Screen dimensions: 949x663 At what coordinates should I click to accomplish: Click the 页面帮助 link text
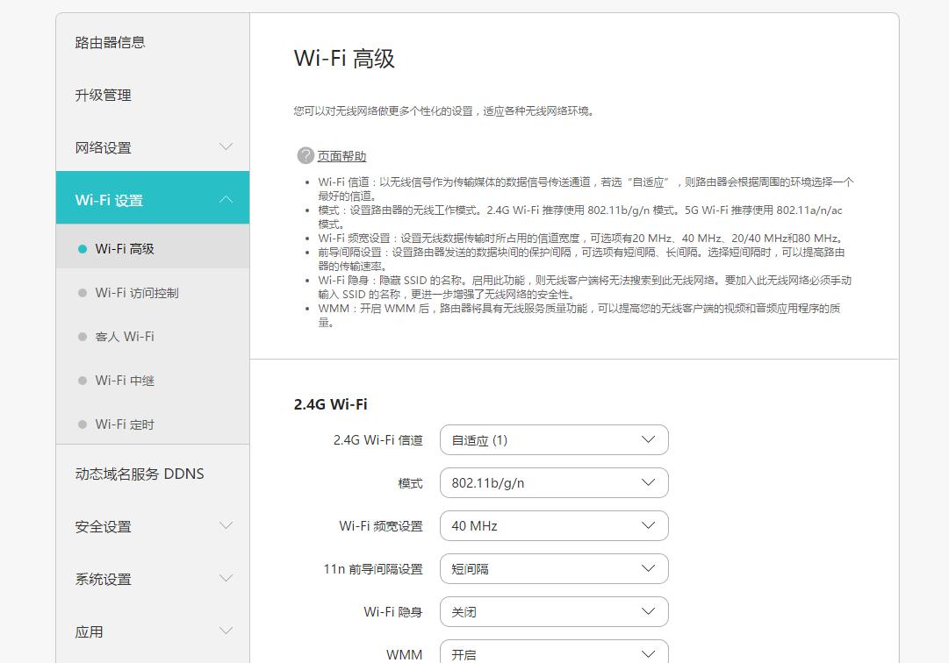click(x=342, y=155)
